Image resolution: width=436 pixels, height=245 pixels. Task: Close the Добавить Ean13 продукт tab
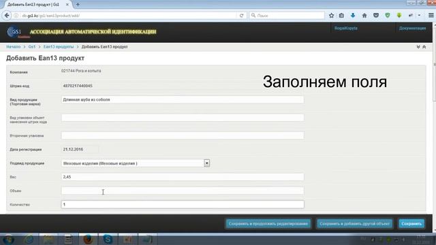[67, 5]
